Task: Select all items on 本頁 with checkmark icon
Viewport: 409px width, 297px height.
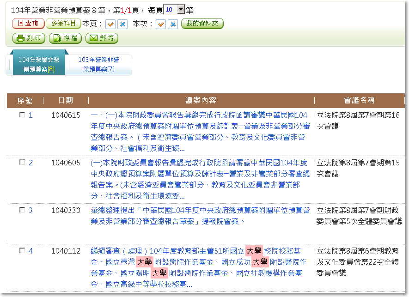Action: (x=110, y=24)
